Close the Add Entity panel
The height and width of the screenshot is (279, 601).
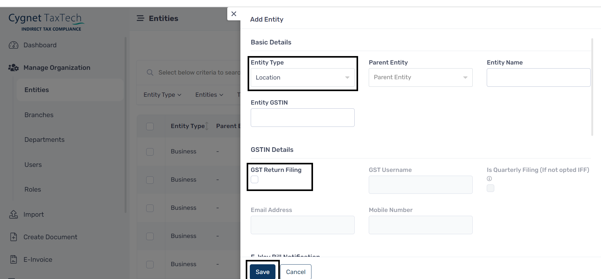click(x=234, y=14)
